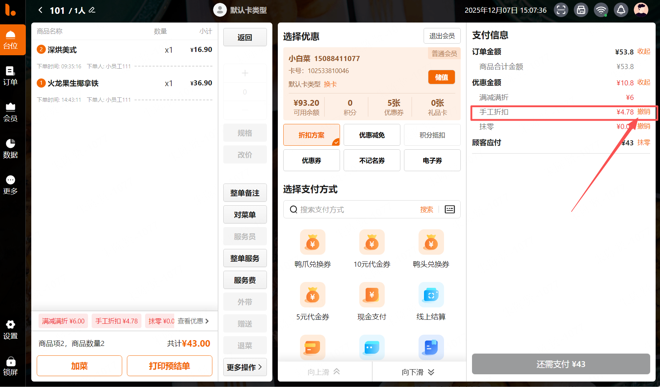Select 10元代金券 payment method
660x387 pixels.
[x=372, y=249]
